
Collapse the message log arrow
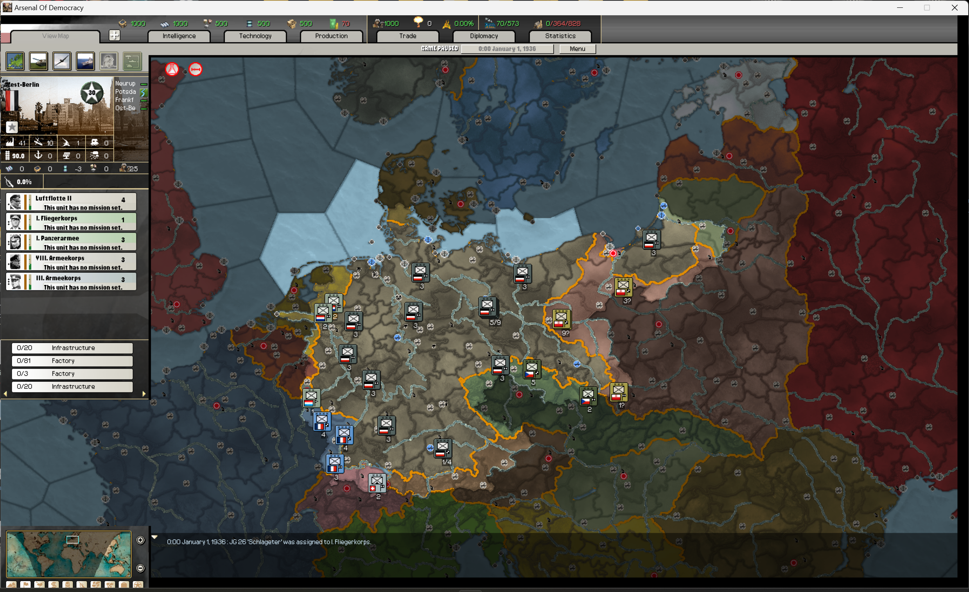[x=154, y=537]
